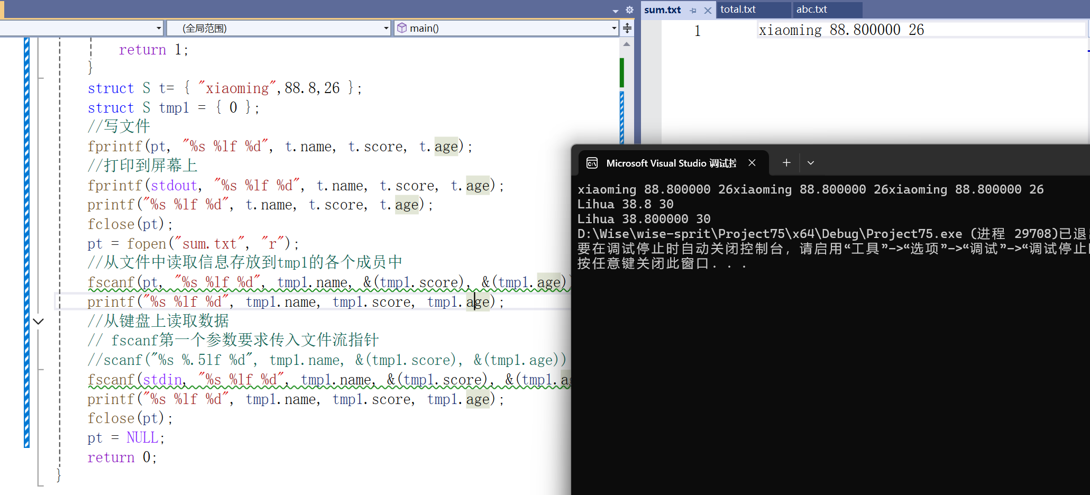This screenshot has height=495, width=1090.
Task: Collapse the code block via outline chevron
Action: (38, 321)
